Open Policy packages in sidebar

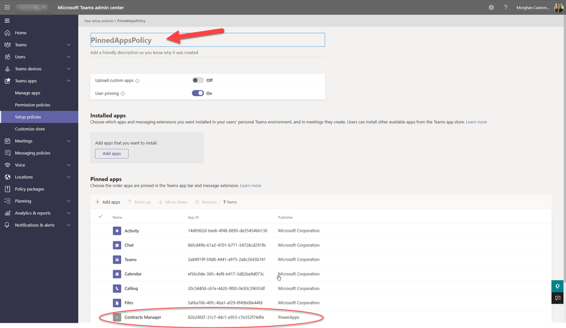(29, 189)
